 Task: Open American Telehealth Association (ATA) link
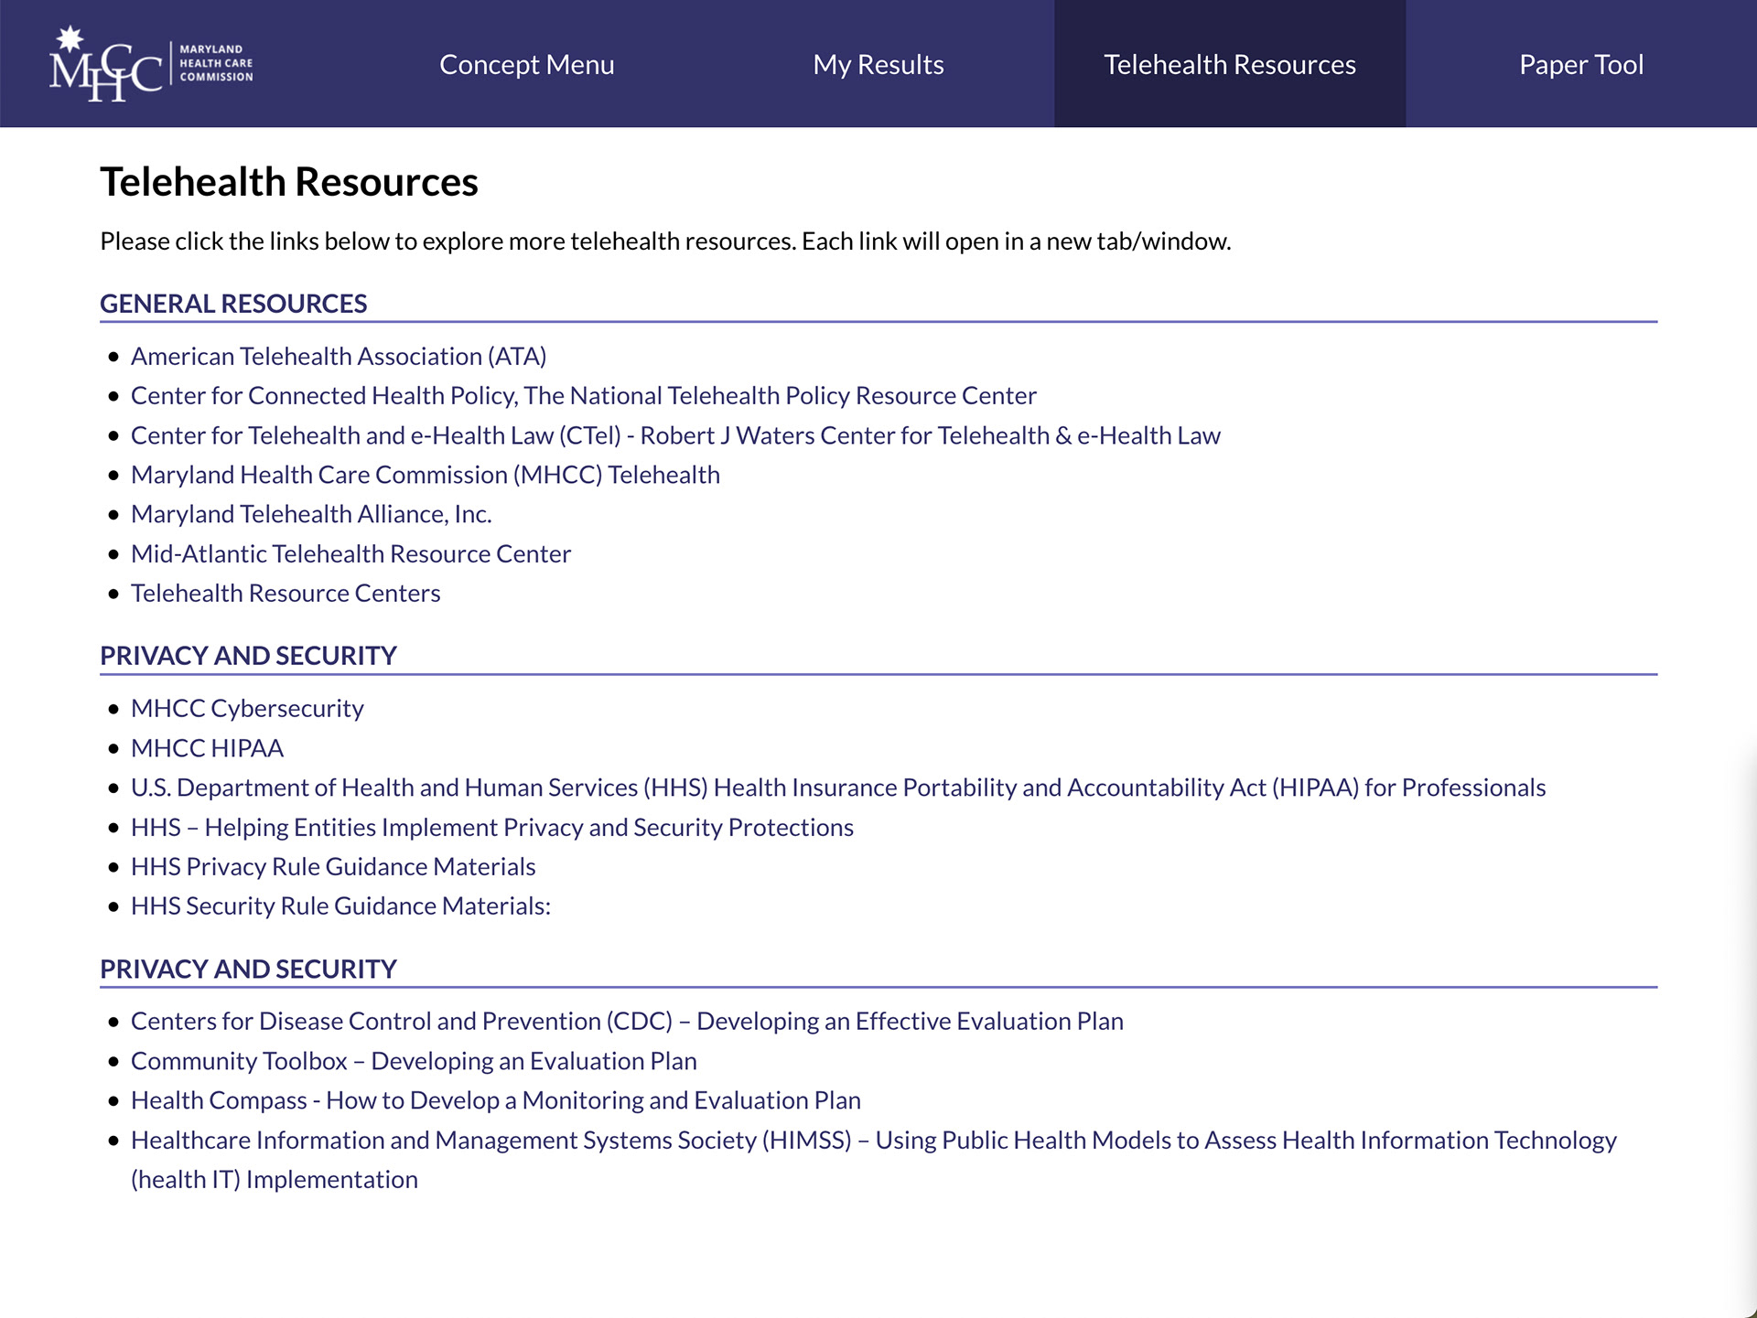pos(339,357)
